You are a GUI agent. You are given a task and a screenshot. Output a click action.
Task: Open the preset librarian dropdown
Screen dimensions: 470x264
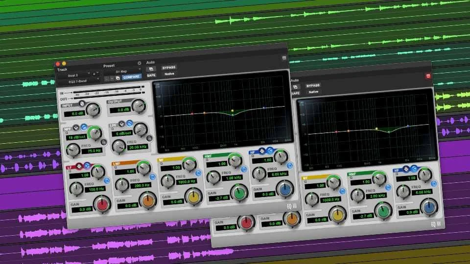(x=122, y=71)
